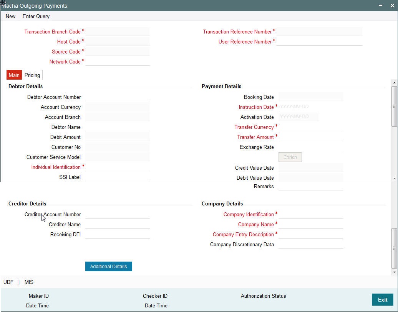398x312 pixels.
Task: Switch to the Main tab
Action: [x=14, y=75]
